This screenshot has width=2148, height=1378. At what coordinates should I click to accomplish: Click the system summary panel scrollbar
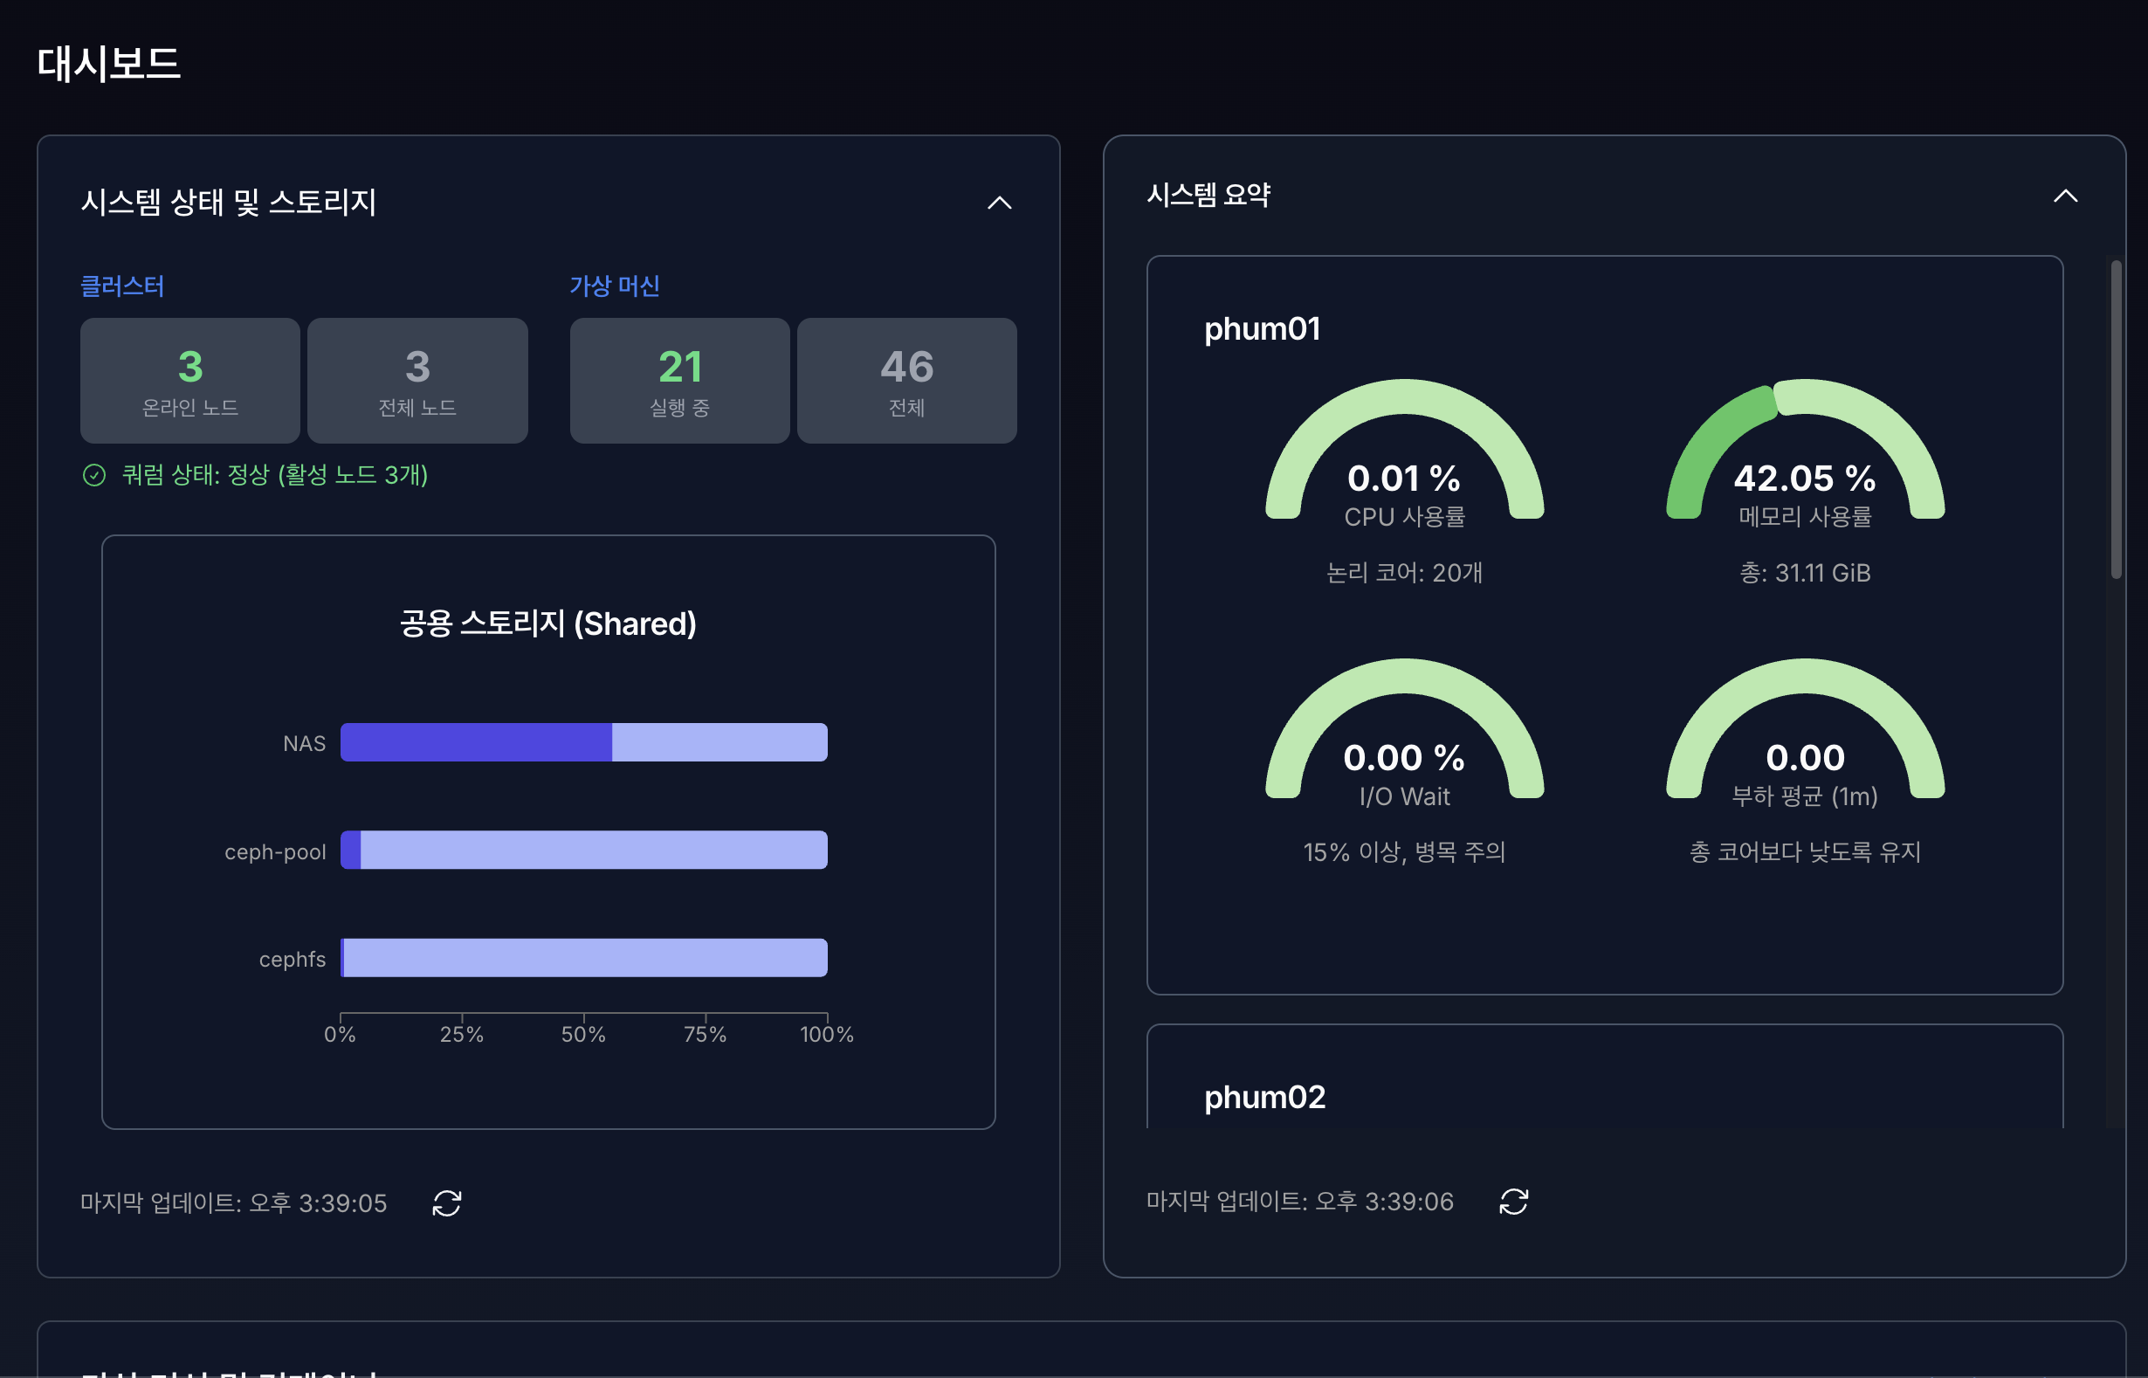2116,419
